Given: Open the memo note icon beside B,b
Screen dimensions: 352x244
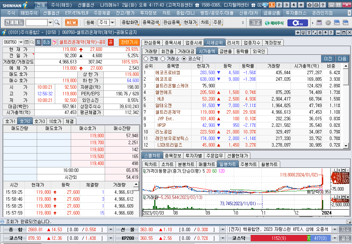Looking at the screenshot, I should 54,42.
